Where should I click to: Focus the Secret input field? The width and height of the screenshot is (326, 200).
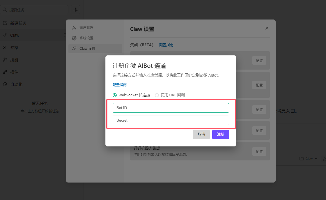(x=171, y=120)
